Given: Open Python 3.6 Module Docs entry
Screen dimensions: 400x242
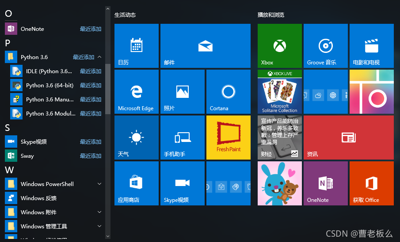Looking at the screenshot, I should tap(56, 113).
